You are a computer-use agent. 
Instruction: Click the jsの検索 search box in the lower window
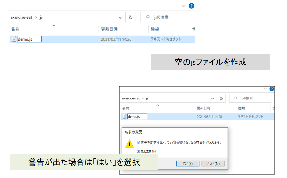(250, 98)
